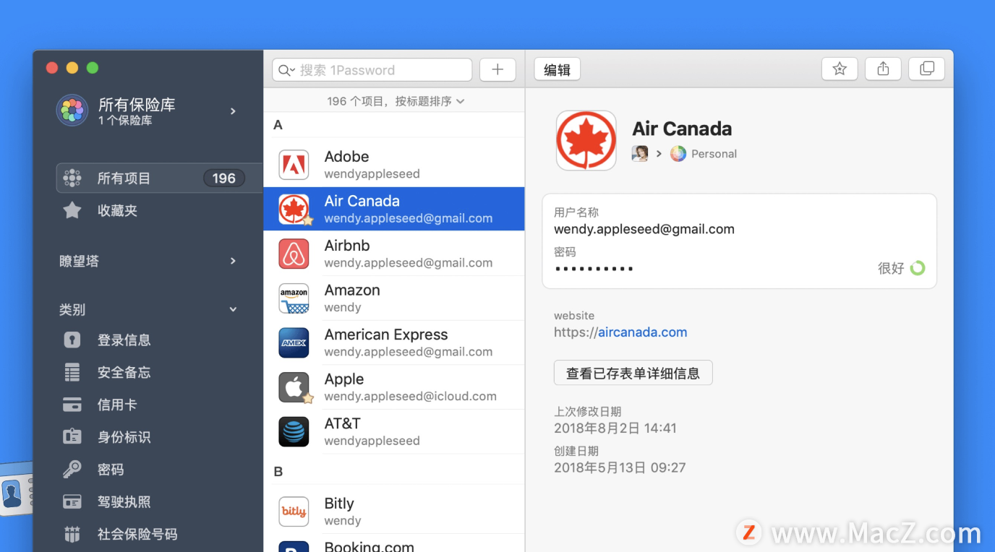Click the plus button to add item
The image size is (995, 552).
click(x=497, y=70)
